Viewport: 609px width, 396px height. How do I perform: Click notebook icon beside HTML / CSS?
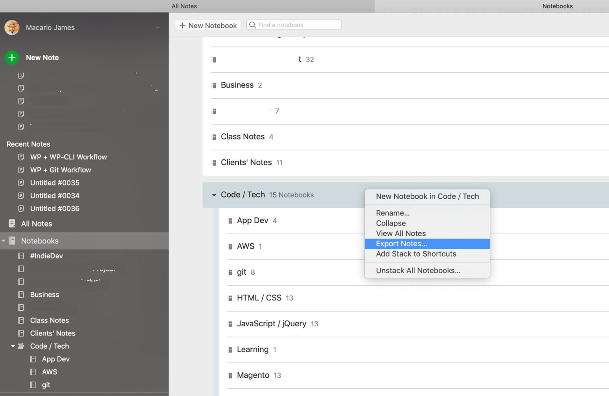point(230,298)
